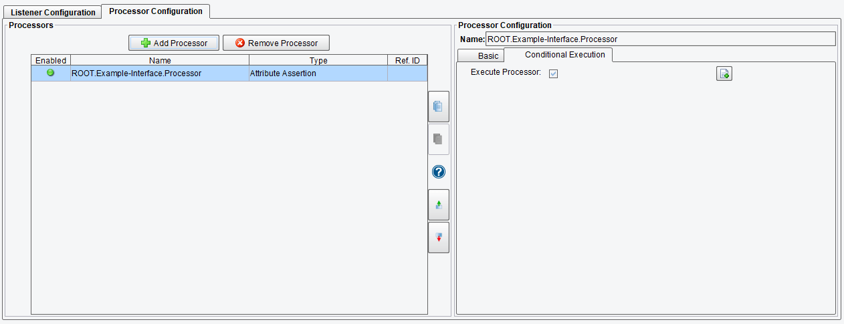Viewport: 844px width, 324px height.
Task: Click the add condition document icon
Action: click(724, 73)
